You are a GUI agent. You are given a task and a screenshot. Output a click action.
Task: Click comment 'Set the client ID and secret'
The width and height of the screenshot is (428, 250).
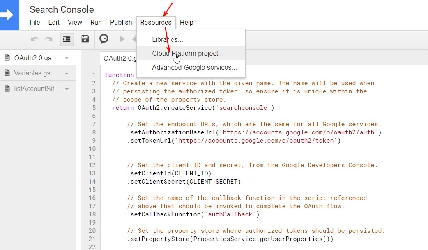click(x=252, y=165)
